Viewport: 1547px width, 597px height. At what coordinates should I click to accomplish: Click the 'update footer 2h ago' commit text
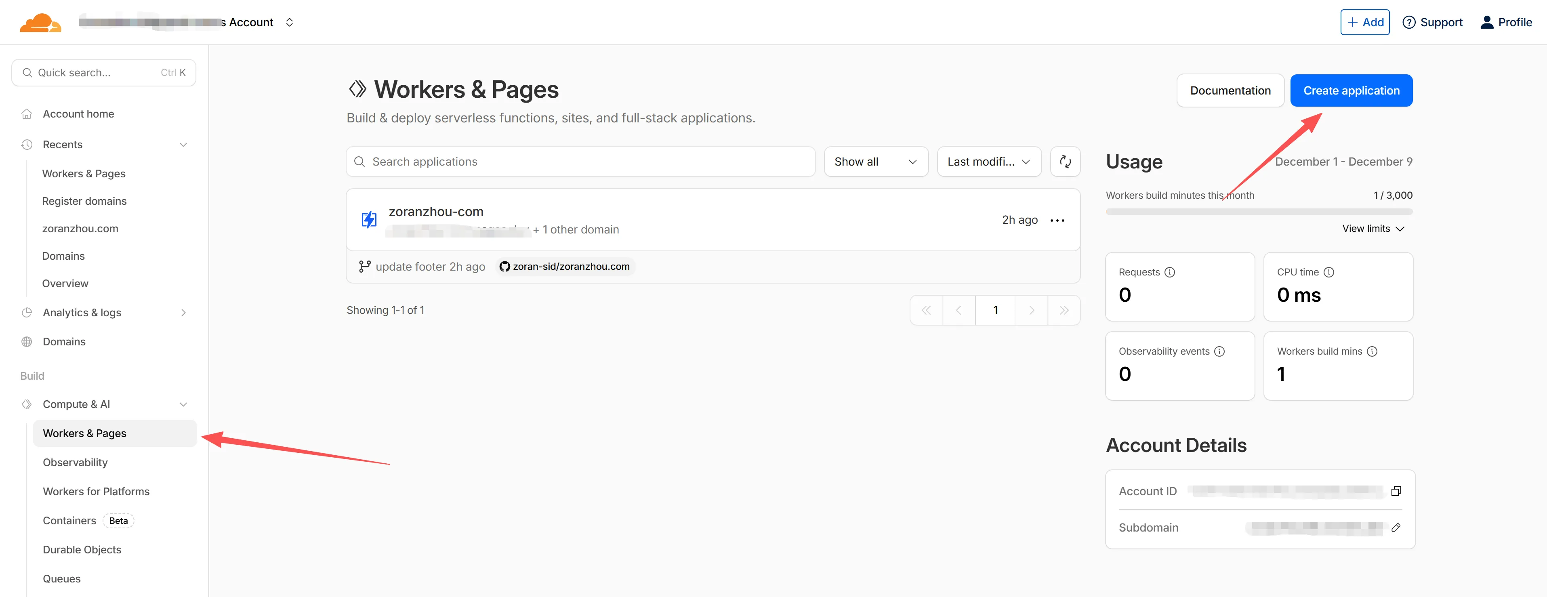pos(430,267)
